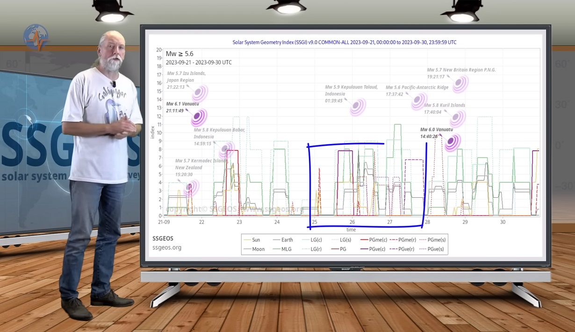This screenshot has height=332, width=575.
Task: Click the Kermadec Islands earthquake marker
Action: click(x=191, y=188)
